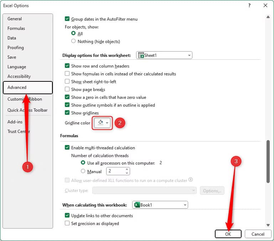Open the Quick Access Toolbar category
Viewport: 274px width, 241px height.
tap(27, 110)
